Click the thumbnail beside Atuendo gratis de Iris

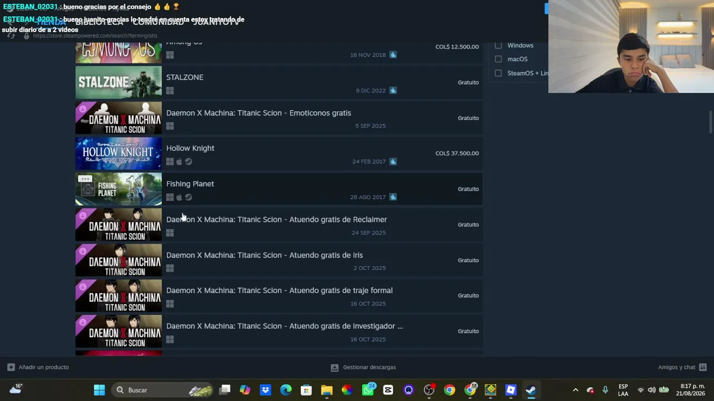pyautogui.click(x=118, y=260)
